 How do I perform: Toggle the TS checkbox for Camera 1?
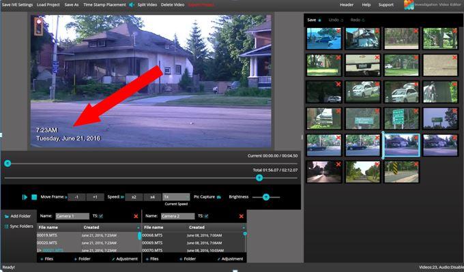pos(101,216)
